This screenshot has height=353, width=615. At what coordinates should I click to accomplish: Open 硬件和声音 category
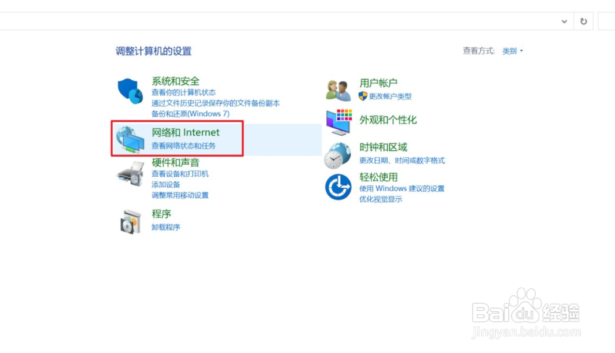[175, 162]
